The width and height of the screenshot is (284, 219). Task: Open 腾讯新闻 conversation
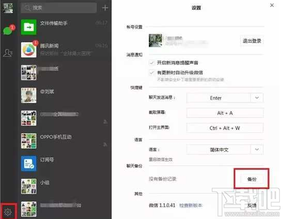click(x=64, y=49)
